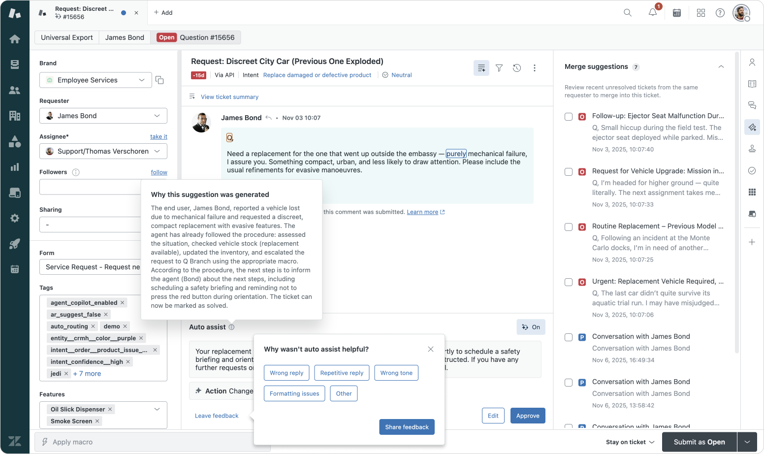The height and width of the screenshot is (454, 764).
Task: Switch to the Universal Export tab
Action: [67, 37]
